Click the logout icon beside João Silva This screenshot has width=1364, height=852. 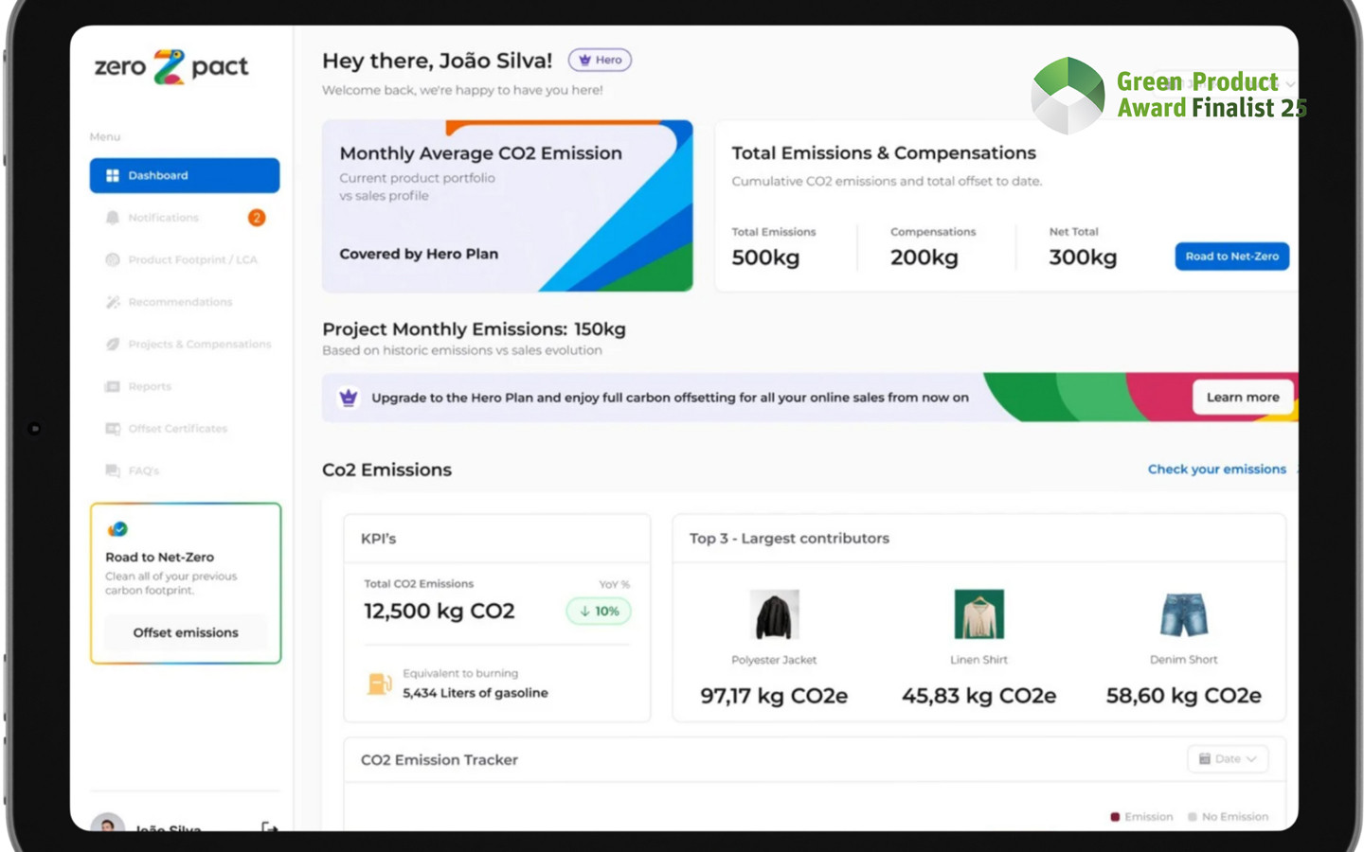269,826
